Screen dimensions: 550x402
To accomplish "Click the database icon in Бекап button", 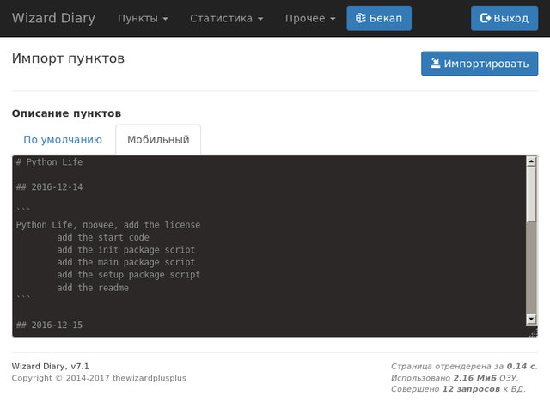I will 361,18.
